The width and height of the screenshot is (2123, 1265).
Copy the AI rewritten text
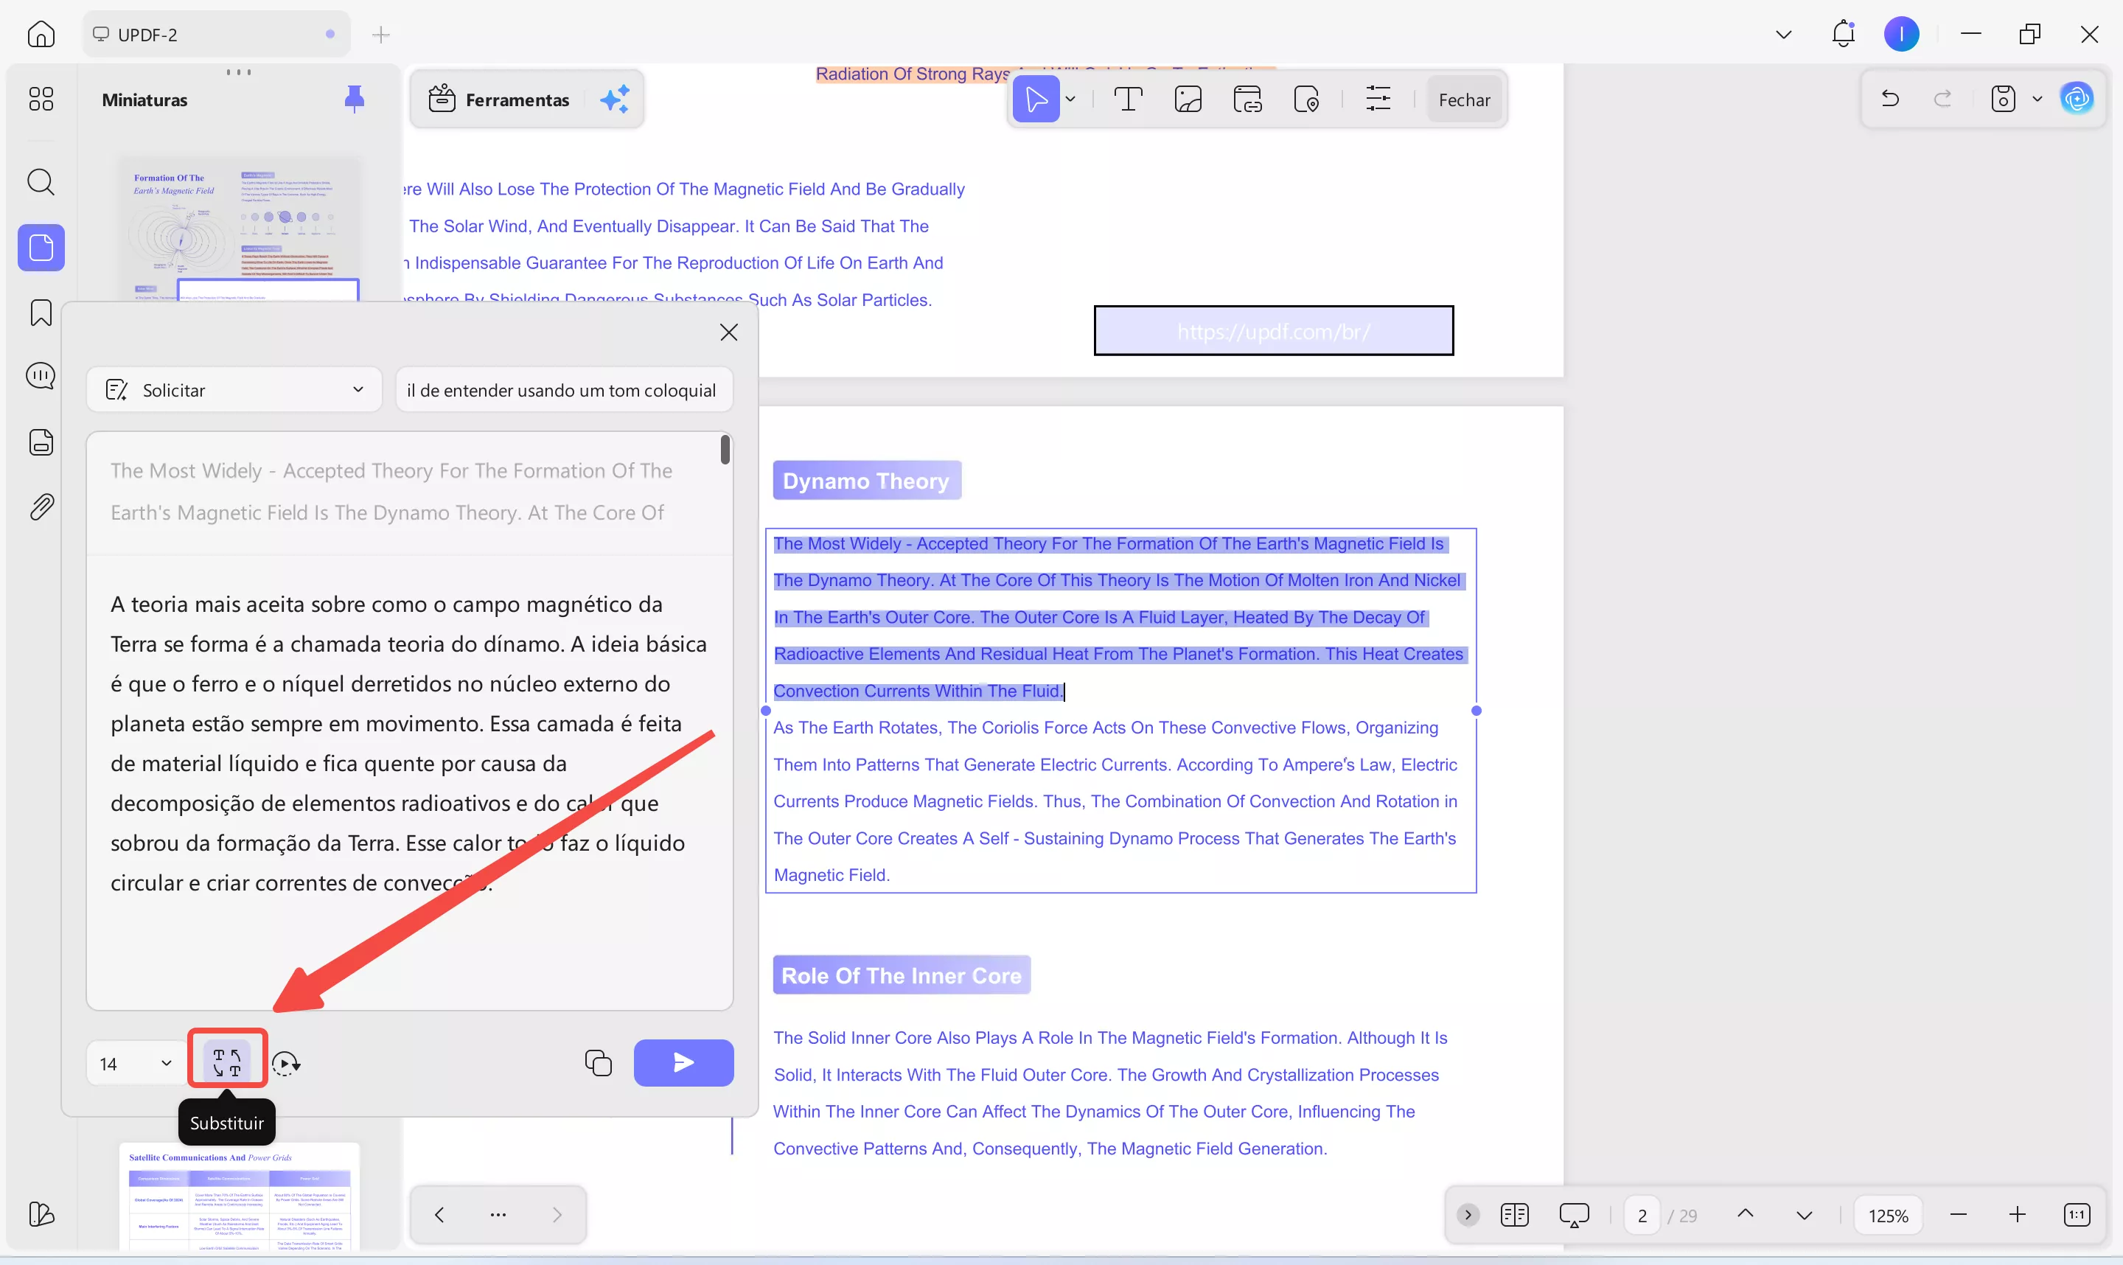click(599, 1063)
